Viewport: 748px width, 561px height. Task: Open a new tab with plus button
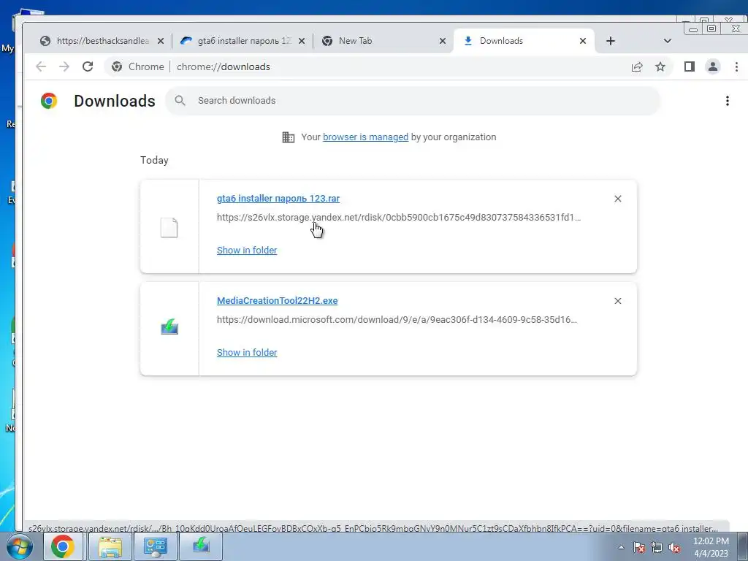tap(611, 41)
